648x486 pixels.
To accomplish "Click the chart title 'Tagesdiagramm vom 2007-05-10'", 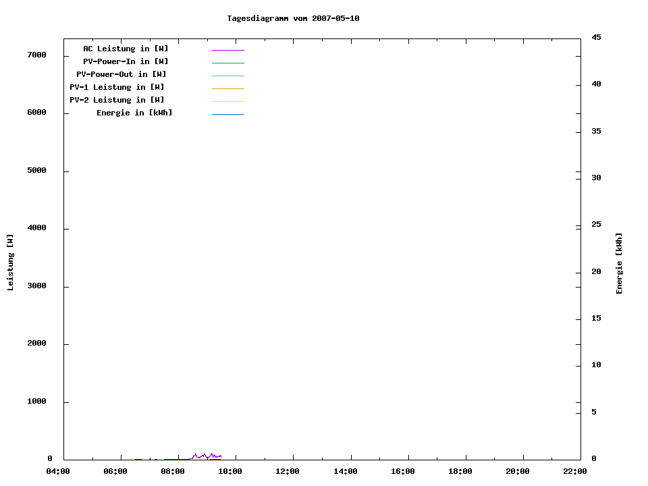I will (x=293, y=18).
